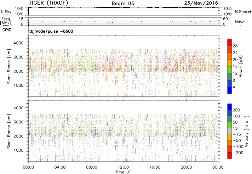Click the gray Velocity colorbar segment between 15 and -15

(x=230, y=131)
